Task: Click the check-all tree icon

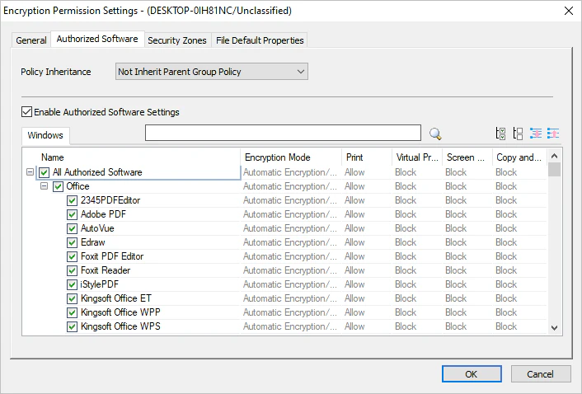Action: point(500,134)
